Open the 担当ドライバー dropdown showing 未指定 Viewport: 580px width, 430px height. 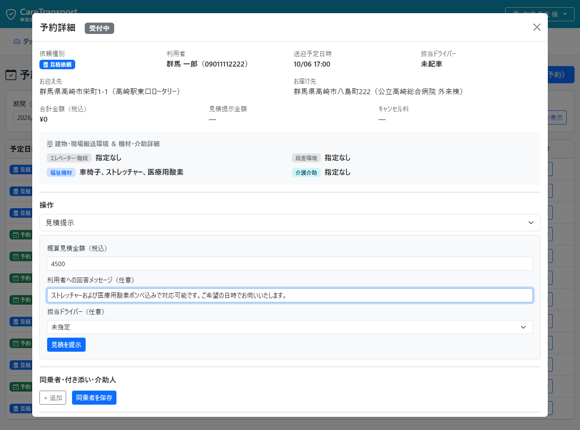290,327
